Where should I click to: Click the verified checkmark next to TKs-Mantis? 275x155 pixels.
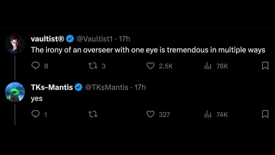(x=78, y=87)
